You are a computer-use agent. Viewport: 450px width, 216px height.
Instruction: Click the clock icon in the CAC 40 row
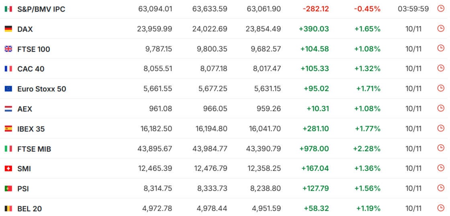coord(441,69)
